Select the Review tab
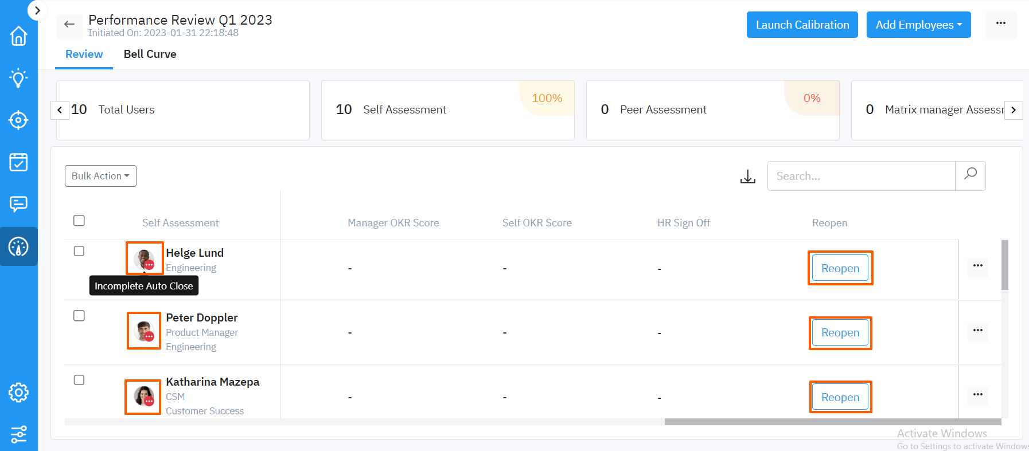The width and height of the screenshot is (1029, 451). [84, 54]
